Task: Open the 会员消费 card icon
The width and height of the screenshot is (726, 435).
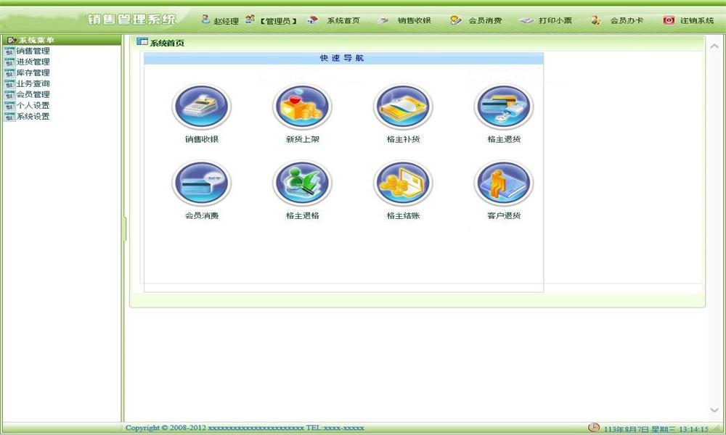Action: (201, 183)
